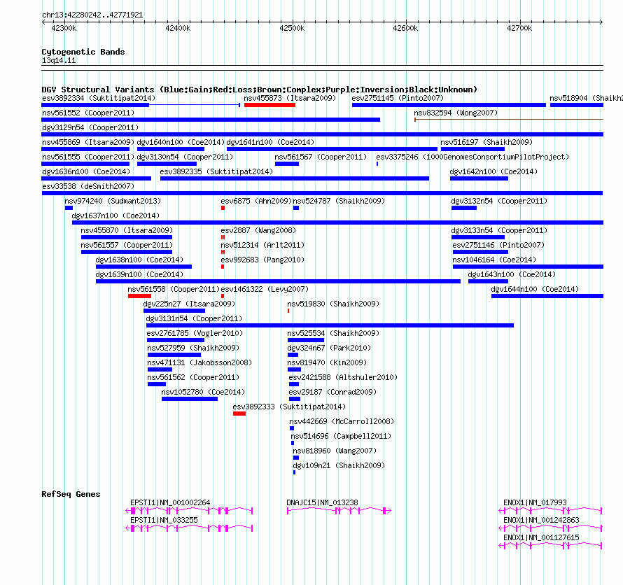This screenshot has width=623, height=585.
Task: Select nsv525534 (Shaikh2009) variant
Action: click(306, 340)
